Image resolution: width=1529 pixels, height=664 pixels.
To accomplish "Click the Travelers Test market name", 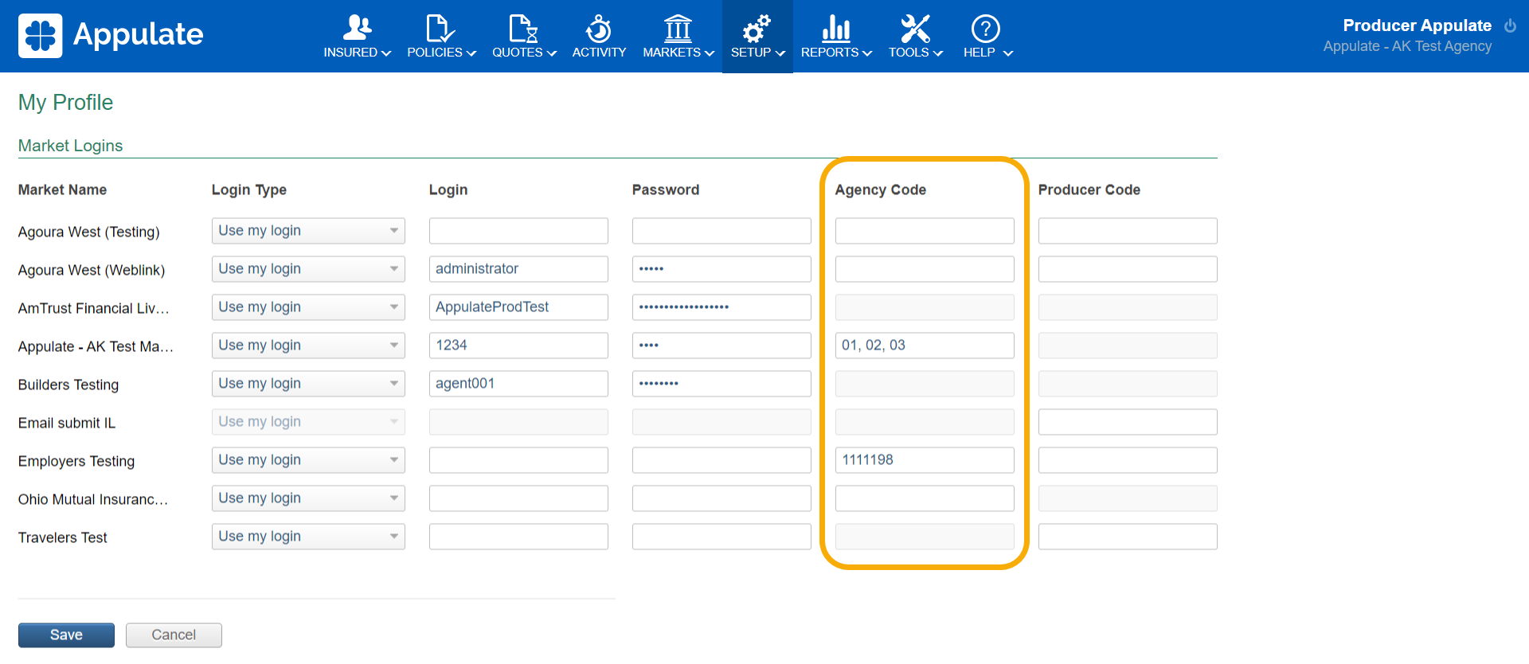I will coord(63,537).
